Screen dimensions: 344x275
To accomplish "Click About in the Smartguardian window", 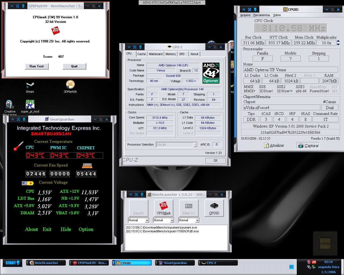I will [31, 229].
